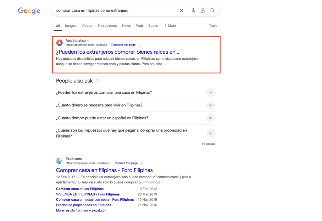Click the Google logo
Viewport: 322px width, 221px height.
29,11
